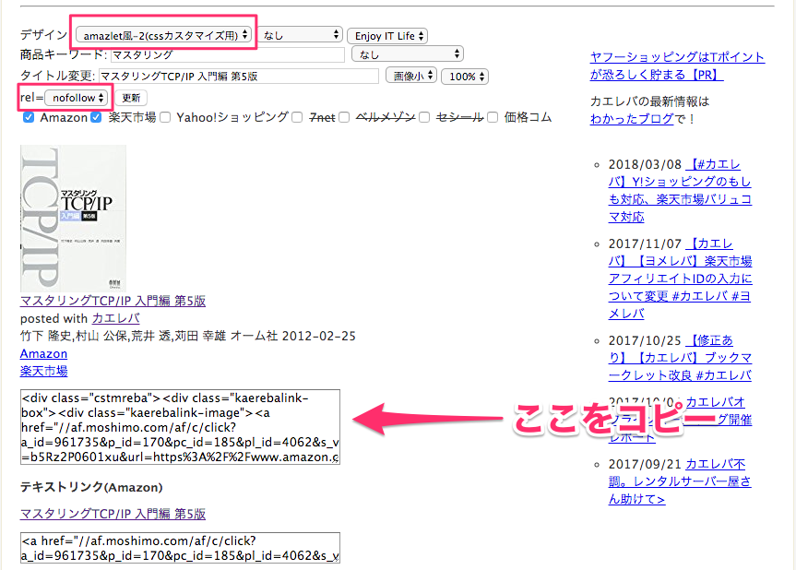
Task: Expand the rel nofollow dropdown
Action: click(77, 97)
